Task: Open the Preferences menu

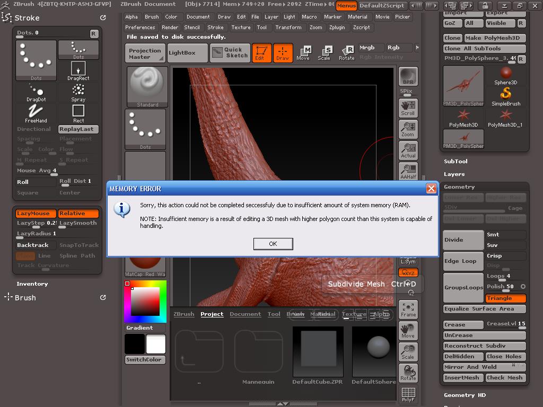Action: coord(140,28)
